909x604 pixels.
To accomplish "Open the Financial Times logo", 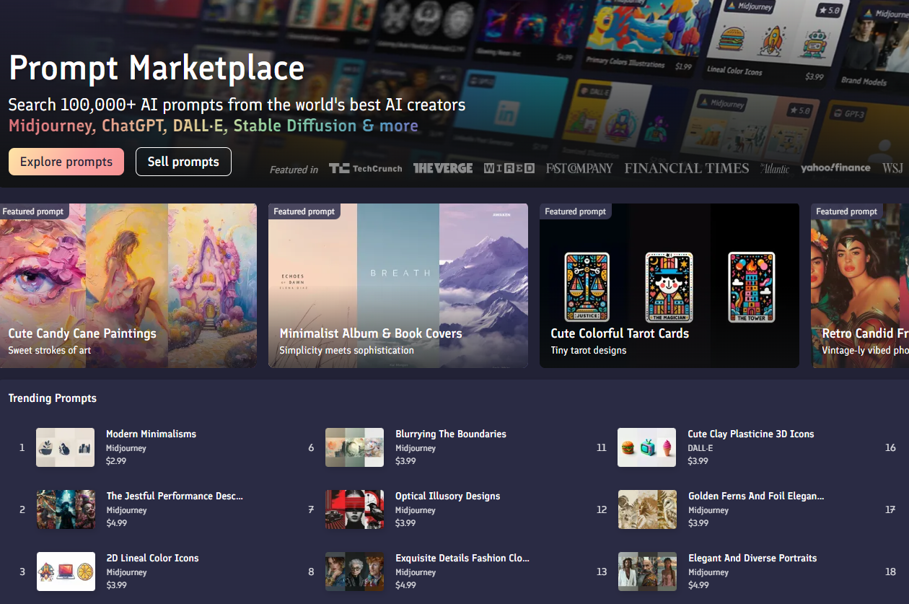I will point(687,168).
